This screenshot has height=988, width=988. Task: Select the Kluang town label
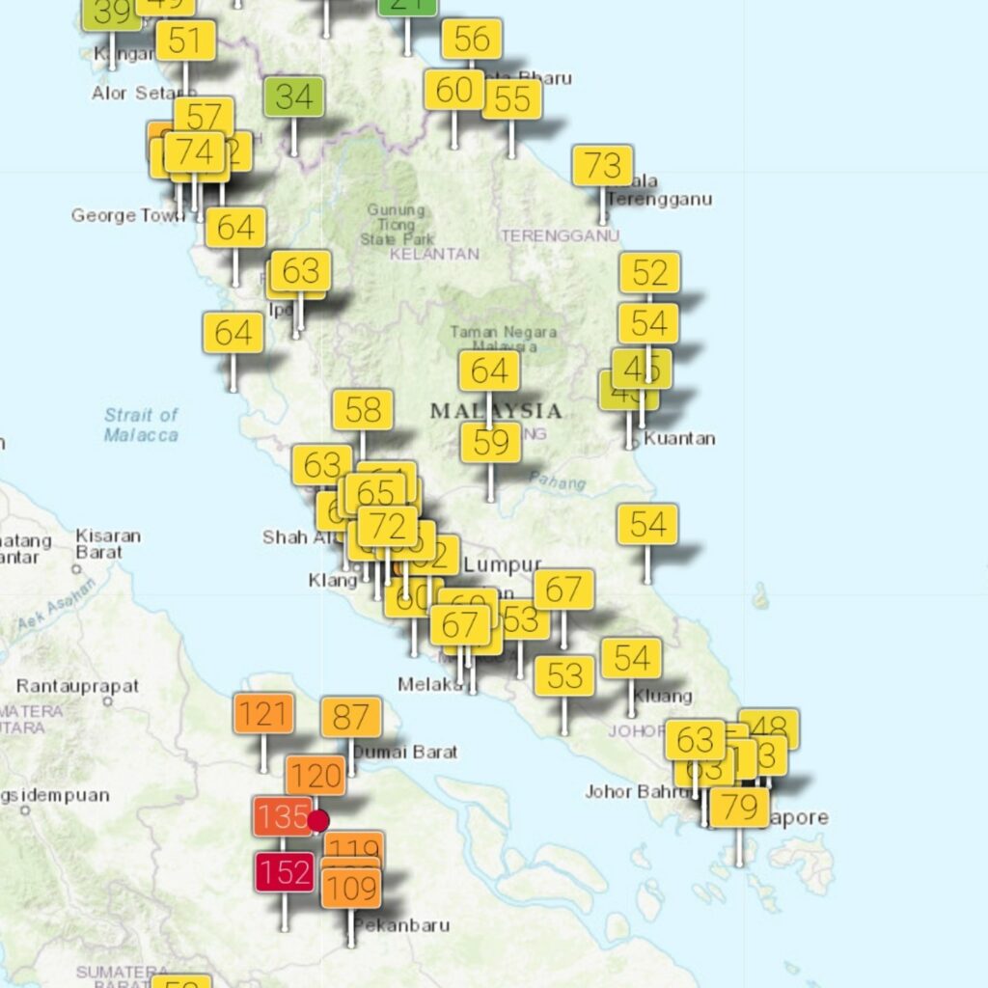point(663,697)
